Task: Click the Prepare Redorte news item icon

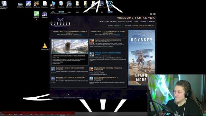Action: click(91, 54)
